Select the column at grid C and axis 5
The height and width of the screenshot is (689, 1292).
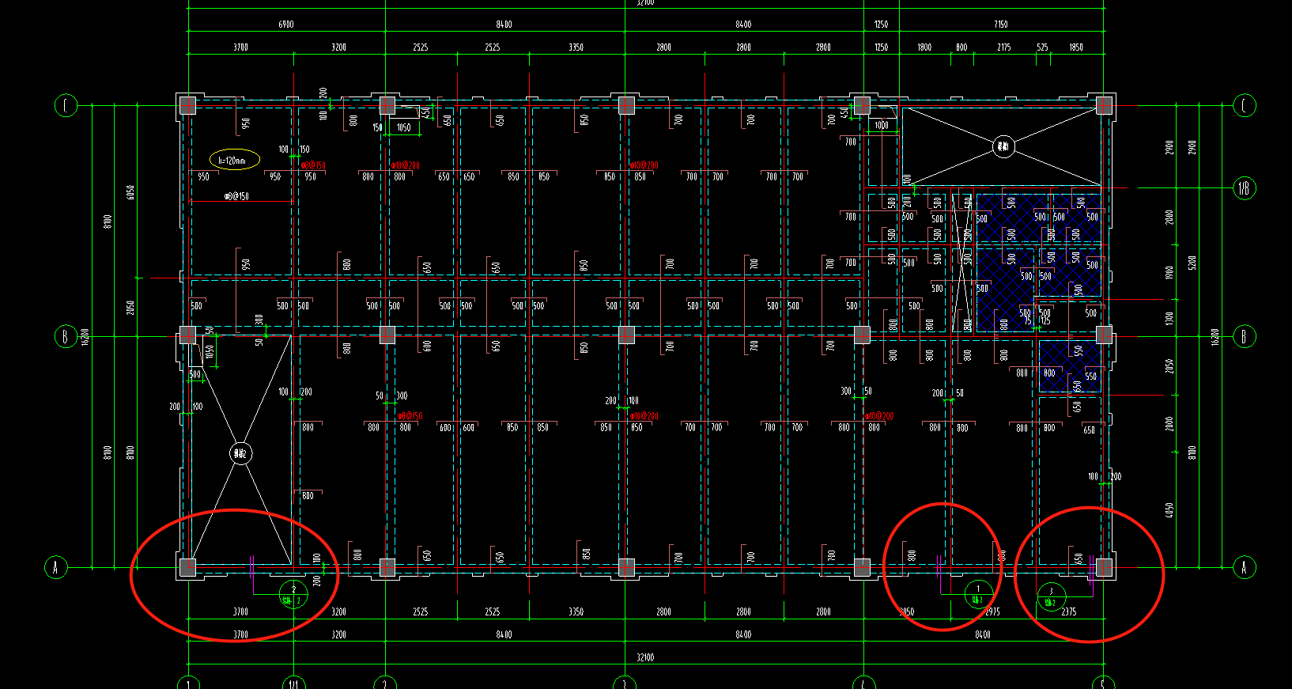point(1105,105)
